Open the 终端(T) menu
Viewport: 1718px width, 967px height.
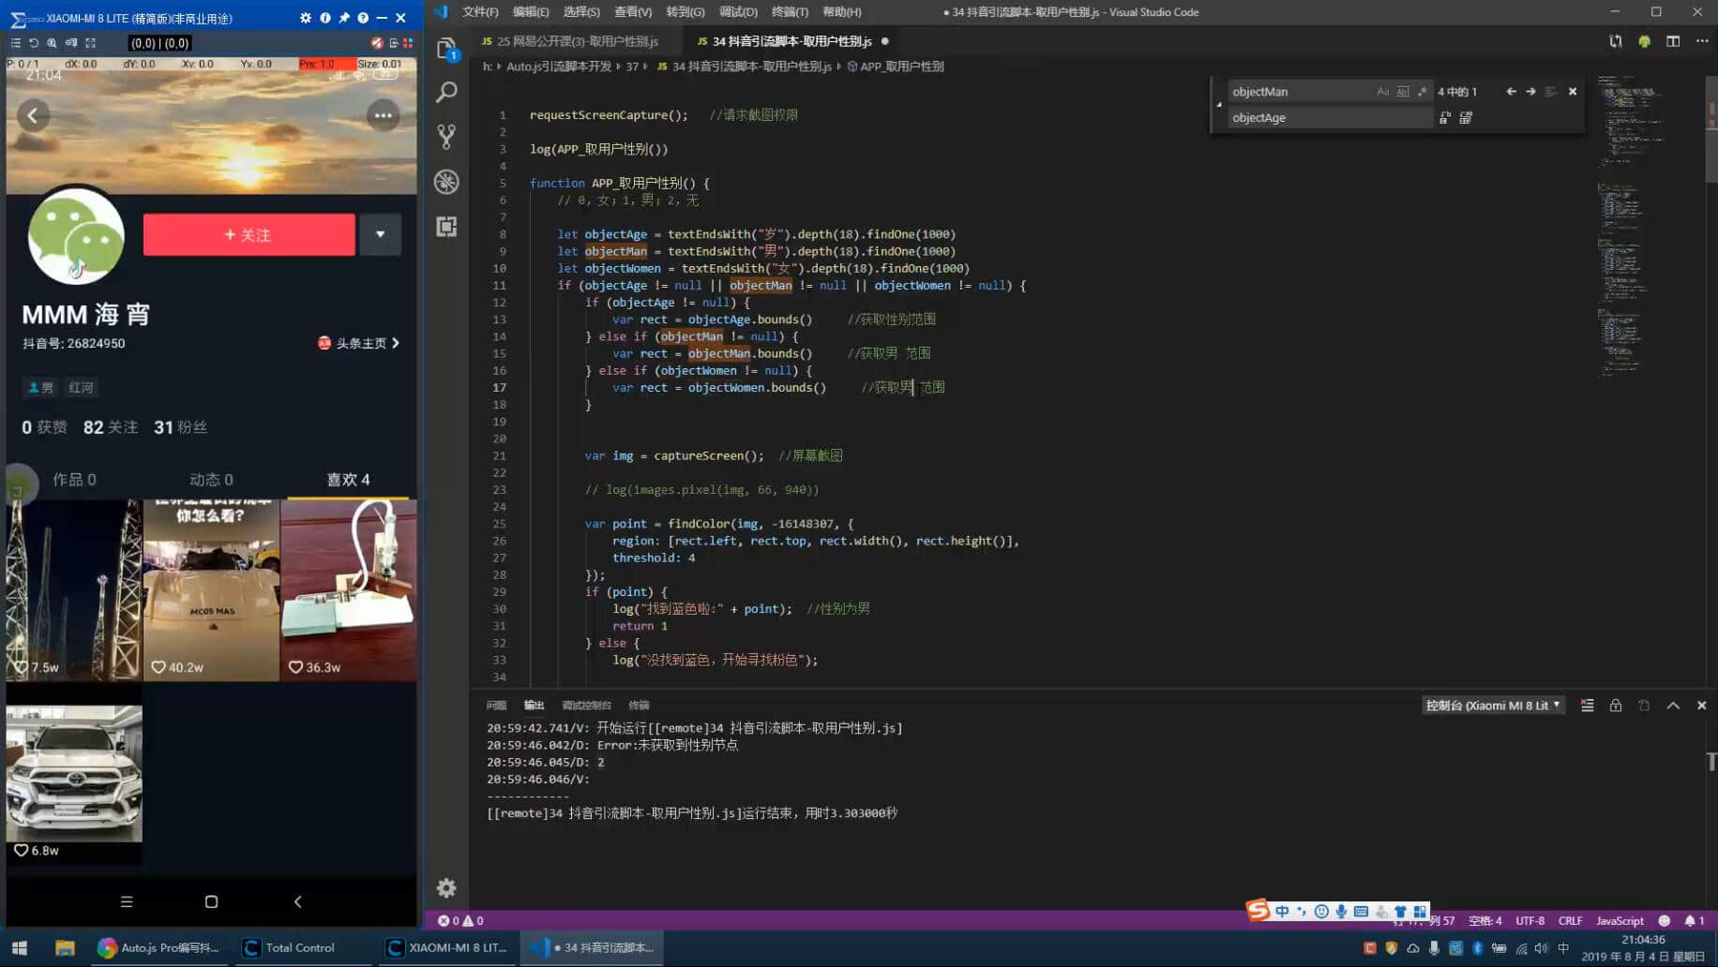coord(789,12)
